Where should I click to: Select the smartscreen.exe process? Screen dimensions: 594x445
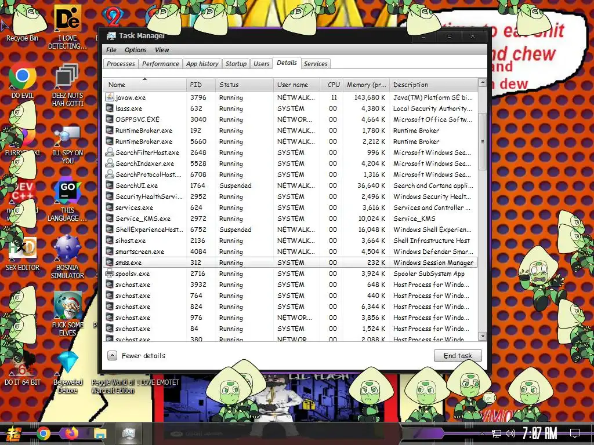pyautogui.click(x=290, y=251)
